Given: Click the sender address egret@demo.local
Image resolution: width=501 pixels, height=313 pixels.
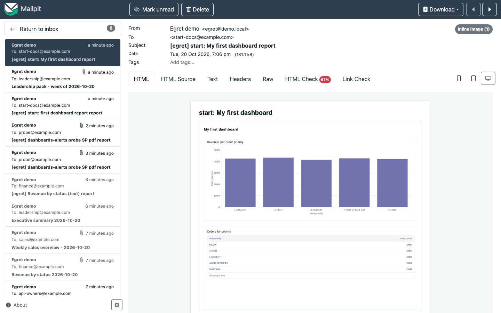Looking at the screenshot, I should 225,29.
